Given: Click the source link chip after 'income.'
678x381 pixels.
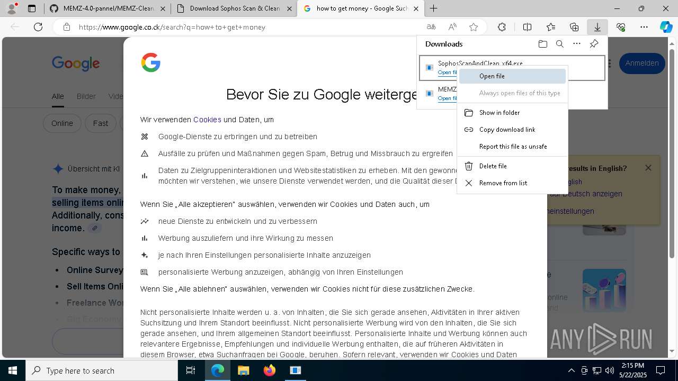Looking at the screenshot, I should click(x=94, y=228).
